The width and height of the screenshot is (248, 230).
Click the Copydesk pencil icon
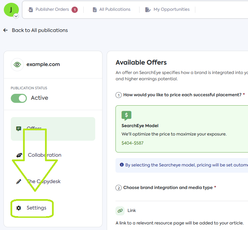(19, 181)
